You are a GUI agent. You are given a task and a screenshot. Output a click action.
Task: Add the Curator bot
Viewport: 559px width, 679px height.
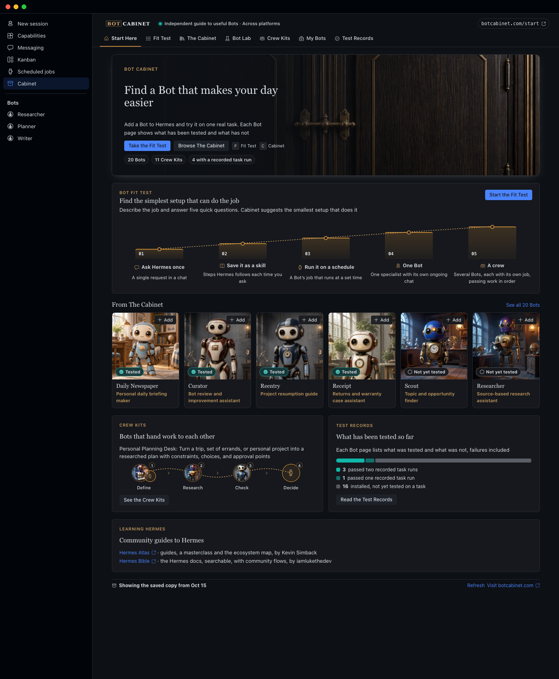click(x=237, y=320)
